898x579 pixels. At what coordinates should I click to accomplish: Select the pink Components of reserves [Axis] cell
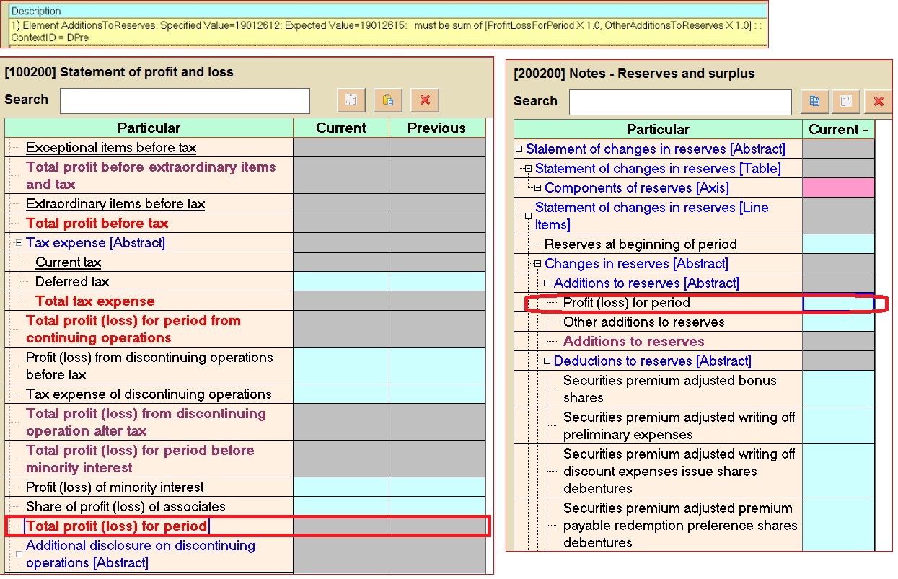click(x=837, y=188)
